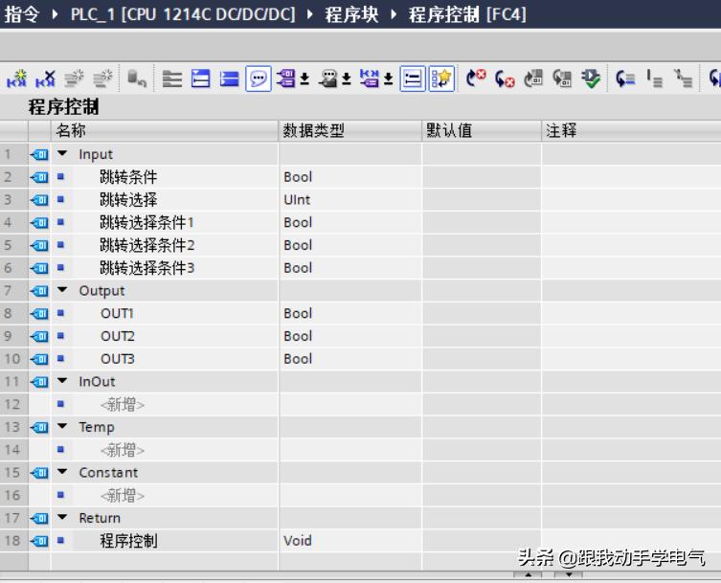Viewport: 721px width, 583px height.
Task: Click the Void data type cell
Action: [x=349, y=541]
